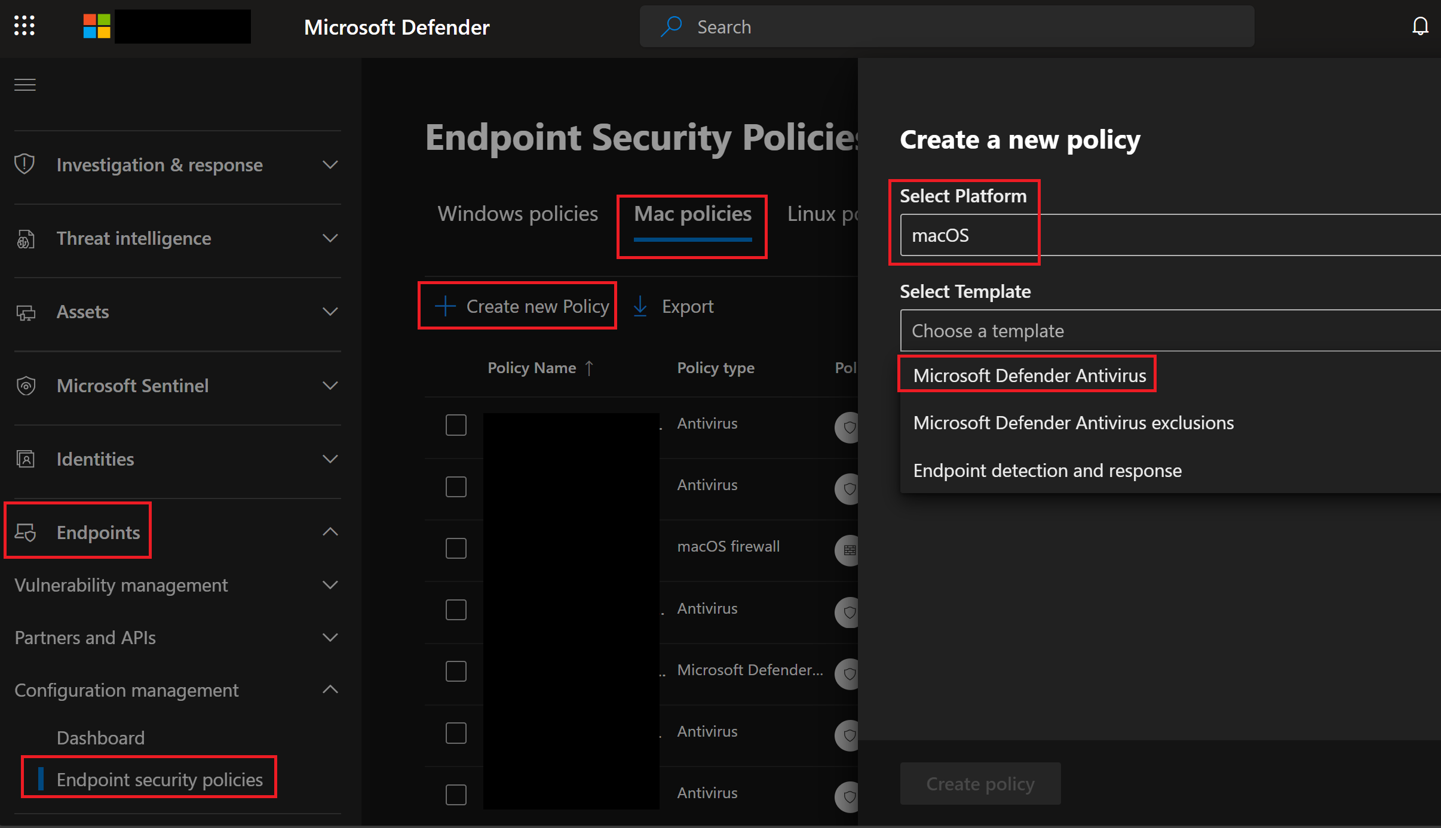Click the Microsoft Defender title
This screenshot has height=828, width=1441.
tap(397, 27)
